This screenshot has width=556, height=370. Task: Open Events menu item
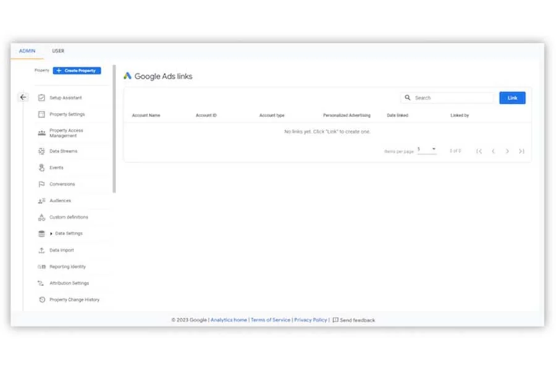coord(56,168)
